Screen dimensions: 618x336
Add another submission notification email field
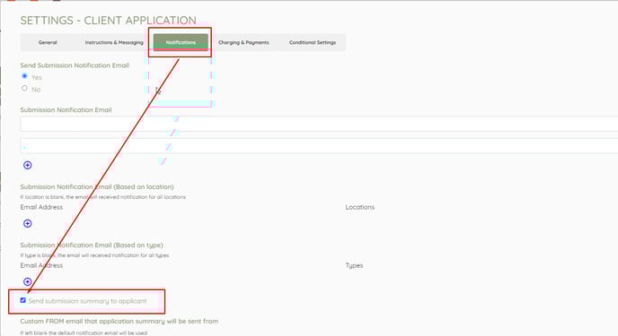point(28,165)
